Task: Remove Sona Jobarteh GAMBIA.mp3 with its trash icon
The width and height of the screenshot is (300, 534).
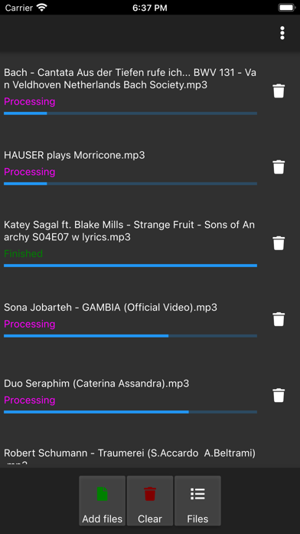Action: 279,319
